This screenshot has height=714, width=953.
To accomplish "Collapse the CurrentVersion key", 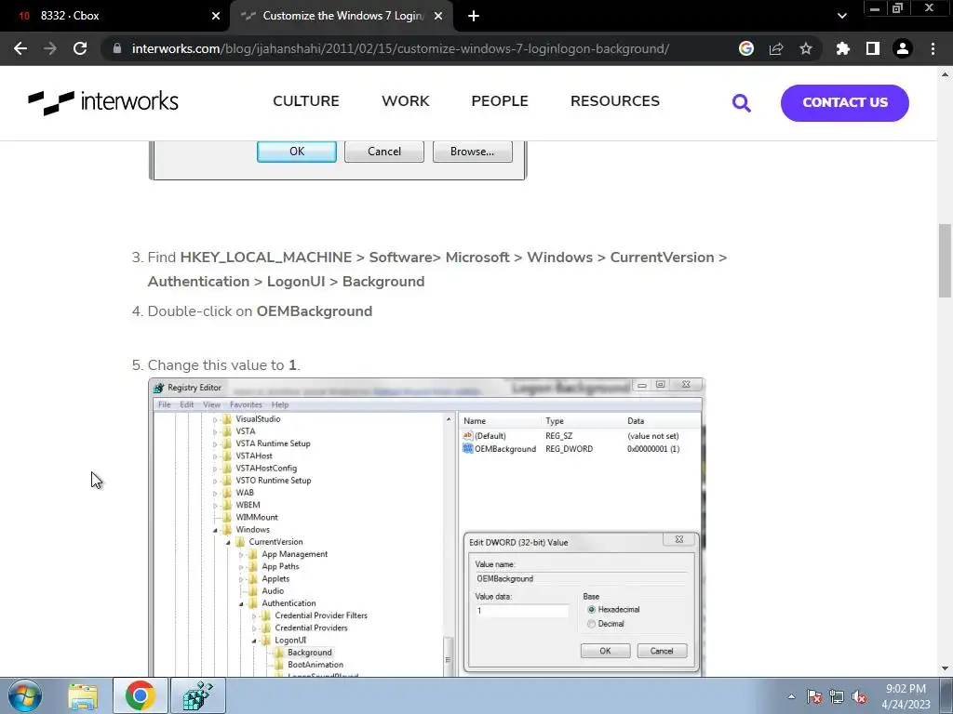I will point(228,542).
